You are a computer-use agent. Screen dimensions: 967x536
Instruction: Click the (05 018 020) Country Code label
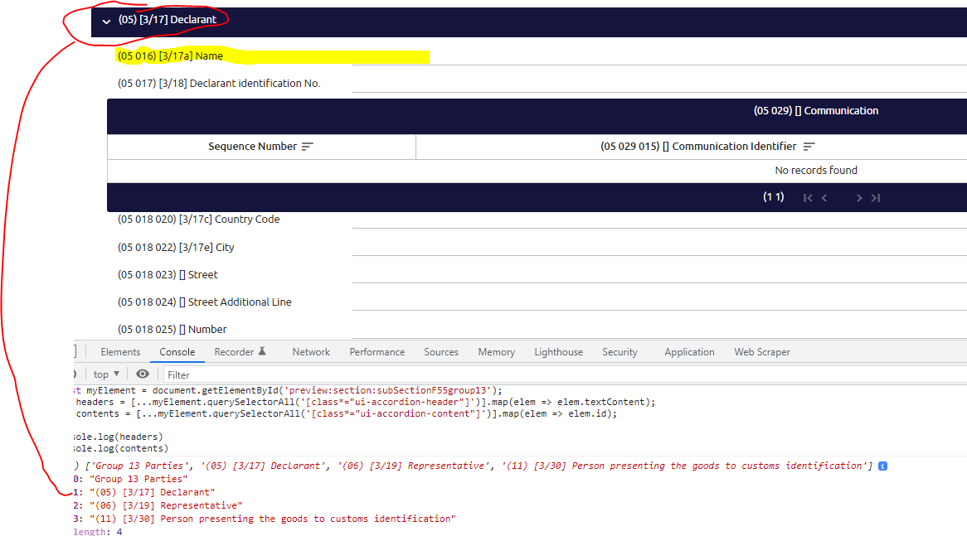coord(198,220)
